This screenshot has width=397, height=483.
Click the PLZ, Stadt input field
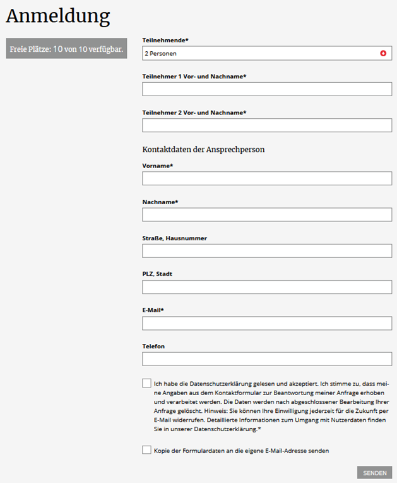coord(267,286)
